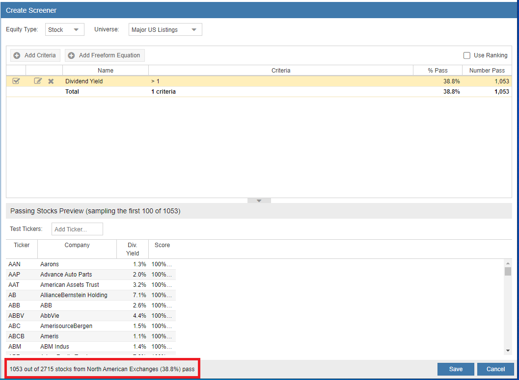Sort by the Score column header
This screenshot has width=519, height=380.
click(162, 249)
